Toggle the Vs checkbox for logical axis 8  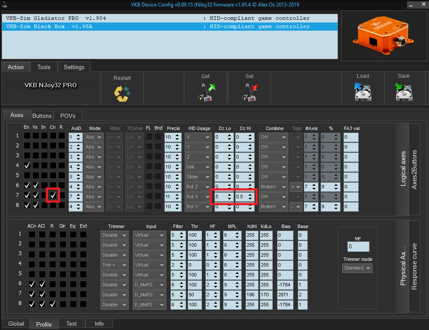click(x=35, y=205)
